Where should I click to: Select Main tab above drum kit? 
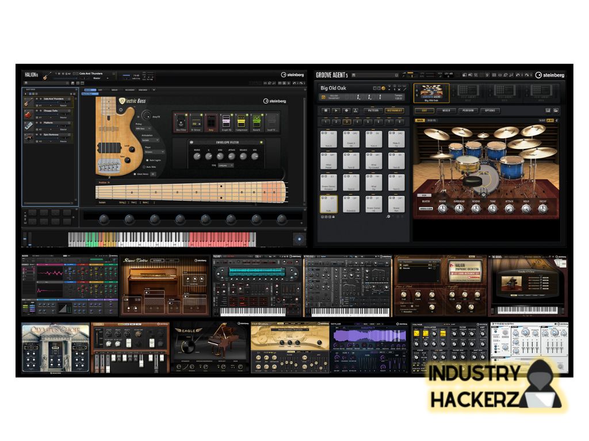pyautogui.click(x=419, y=120)
